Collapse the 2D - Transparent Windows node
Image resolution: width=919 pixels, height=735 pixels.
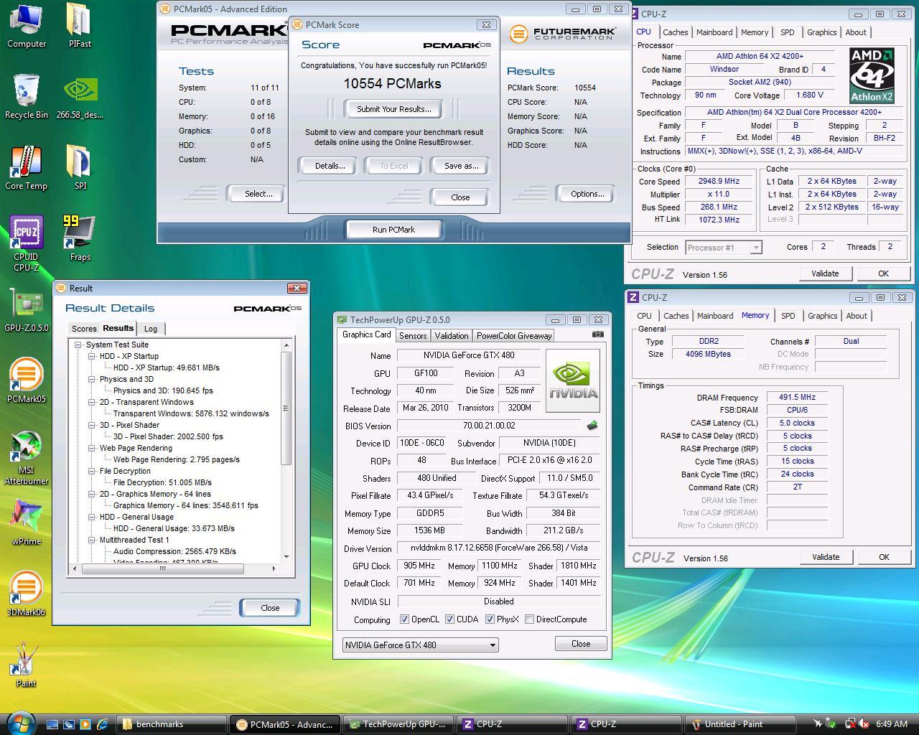[x=92, y=402]
